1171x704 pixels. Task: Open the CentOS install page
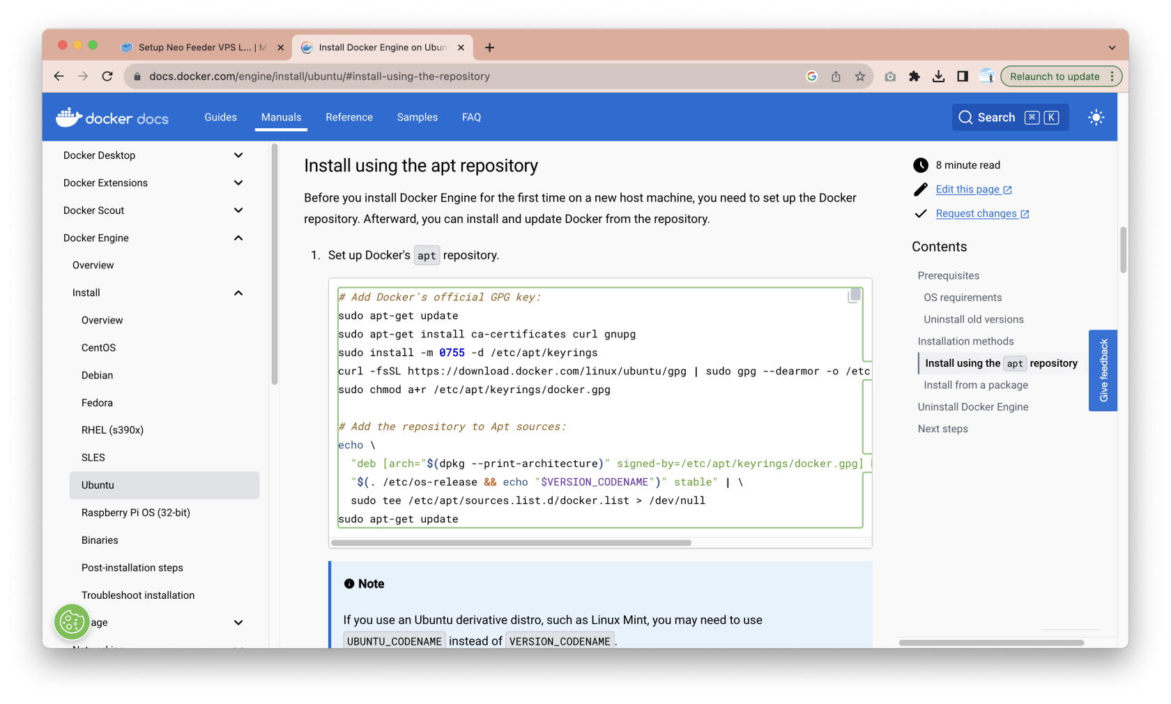(x=98, y=348)
